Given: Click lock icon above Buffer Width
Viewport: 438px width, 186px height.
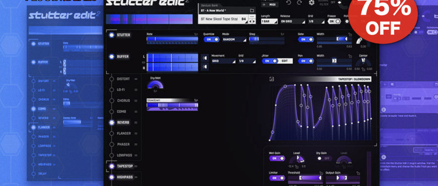Looking at the screenshot, I should click(x=350, y=56).
